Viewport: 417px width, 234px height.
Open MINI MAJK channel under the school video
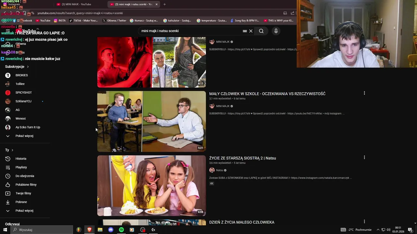223,106
